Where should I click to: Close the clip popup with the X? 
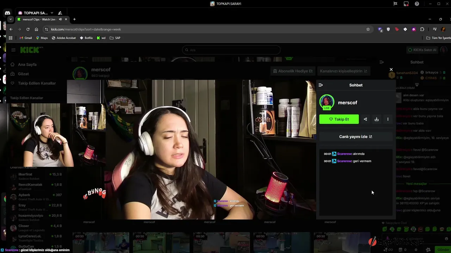point(391,70)
